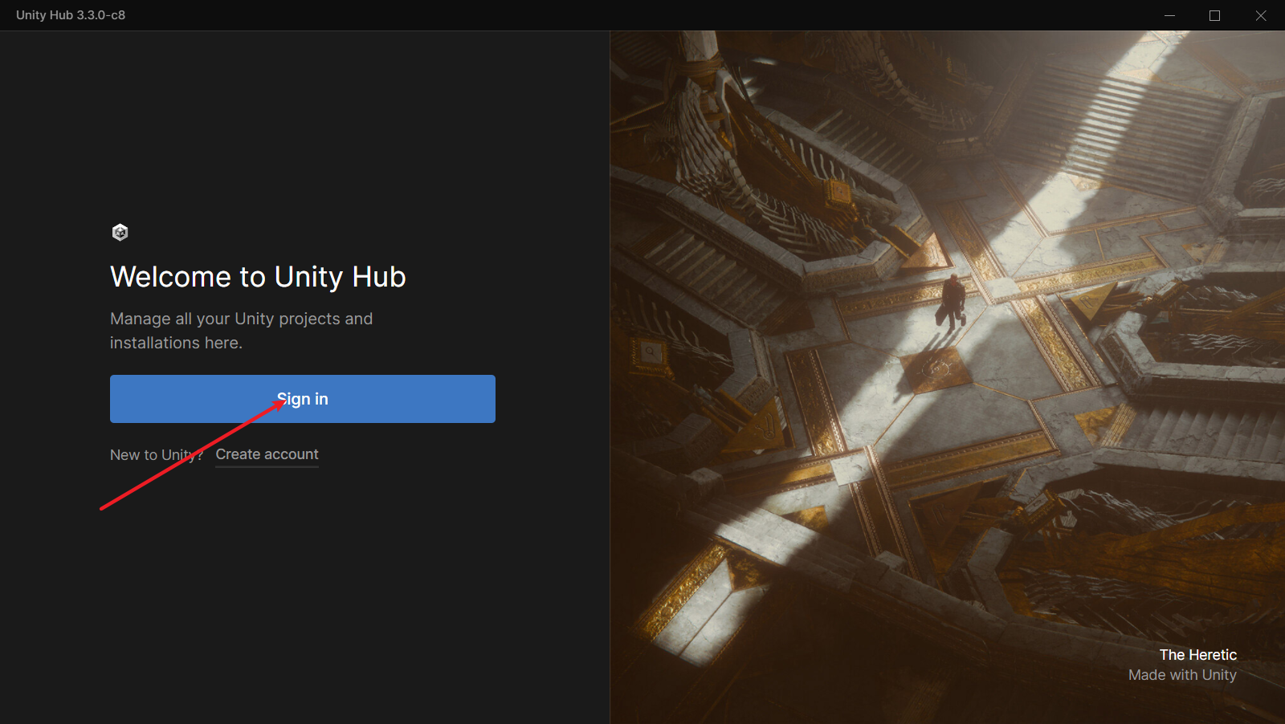The height and width of the screenshot is (724, 1285).
Task: Click the 'Unity Hub 3.3.0-c8' window title
Action: pos(71,15)
